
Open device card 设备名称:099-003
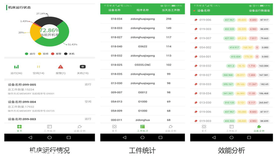[x=49, y=119]
